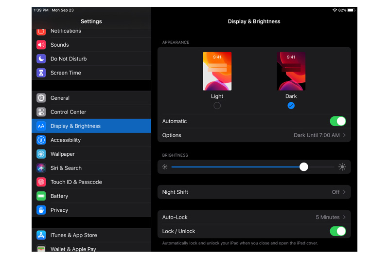Choose the Light mode preview thumbnail
This screenshot has width=389, height=258.
[217, 71]
